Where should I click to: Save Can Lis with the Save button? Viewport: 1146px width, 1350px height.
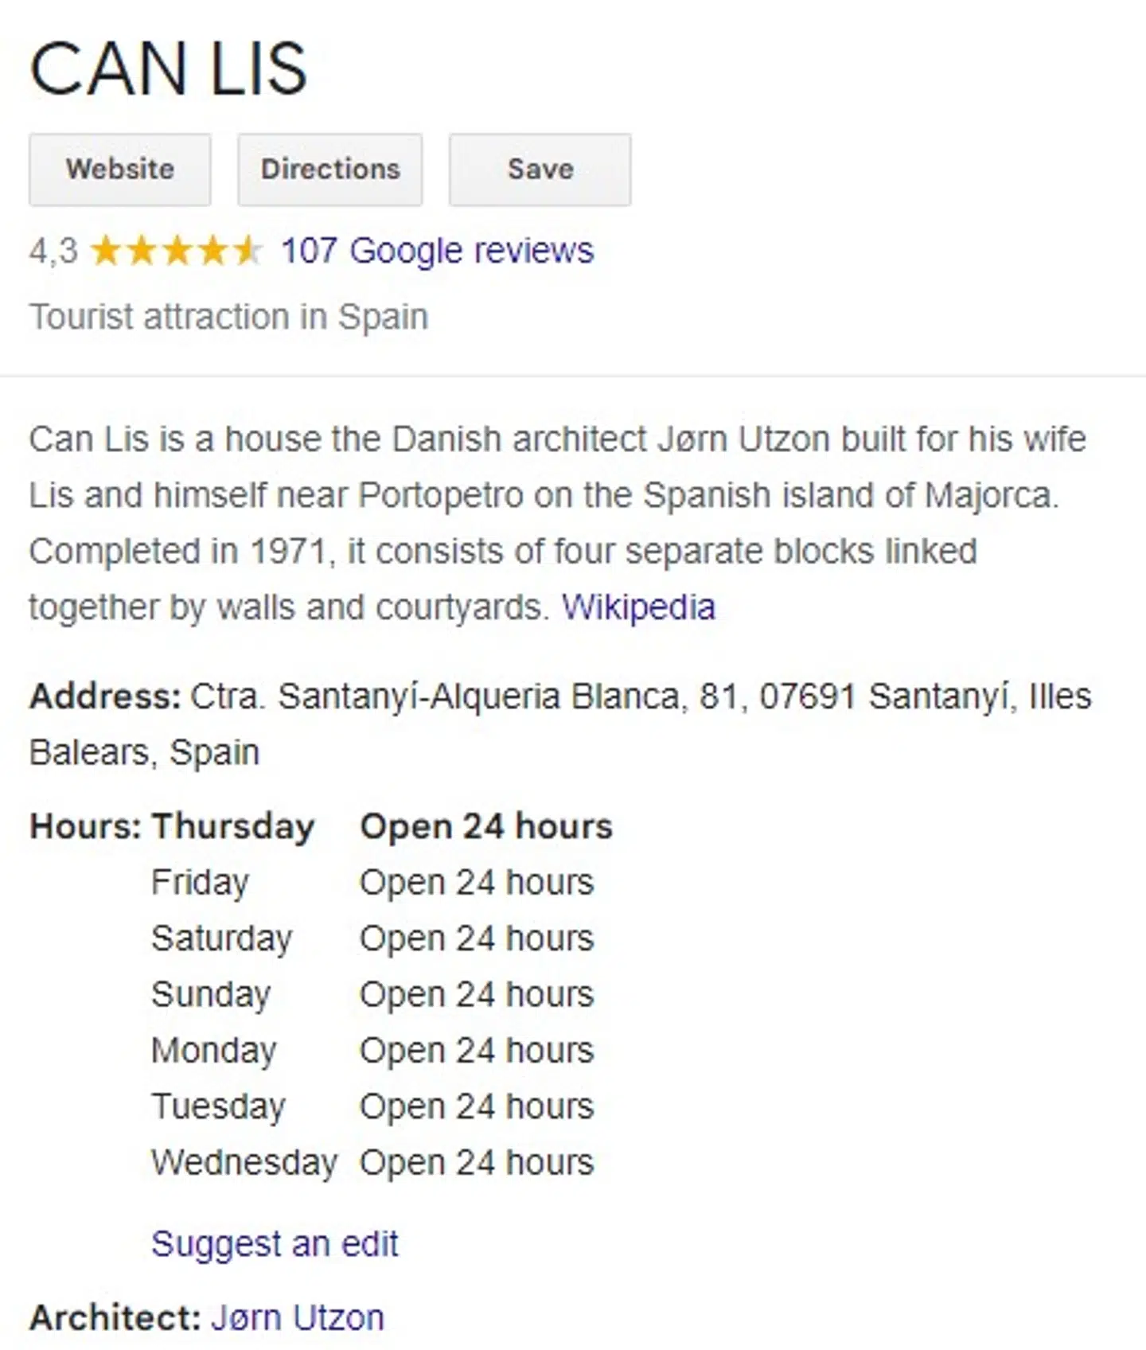(x=540, y=170)
